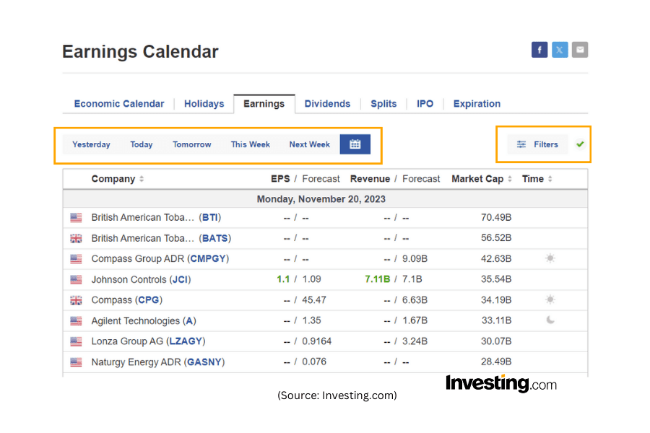Click the sliders icon inside the Filters button
The image size is (650, 433).
[521, 144]
